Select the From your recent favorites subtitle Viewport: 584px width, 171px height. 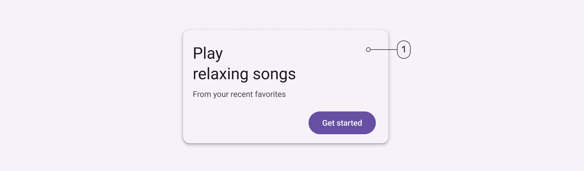click(x=239, y=94)
